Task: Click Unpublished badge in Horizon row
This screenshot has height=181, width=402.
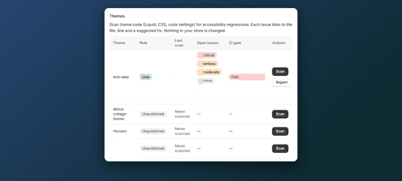Action: (153, 131)
